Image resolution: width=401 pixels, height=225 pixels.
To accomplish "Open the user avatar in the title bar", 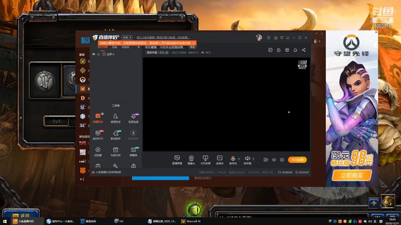I will 259,38.
